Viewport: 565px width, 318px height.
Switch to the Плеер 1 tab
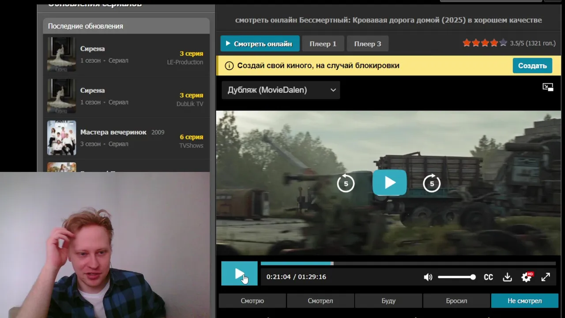(x=323, y=44)
